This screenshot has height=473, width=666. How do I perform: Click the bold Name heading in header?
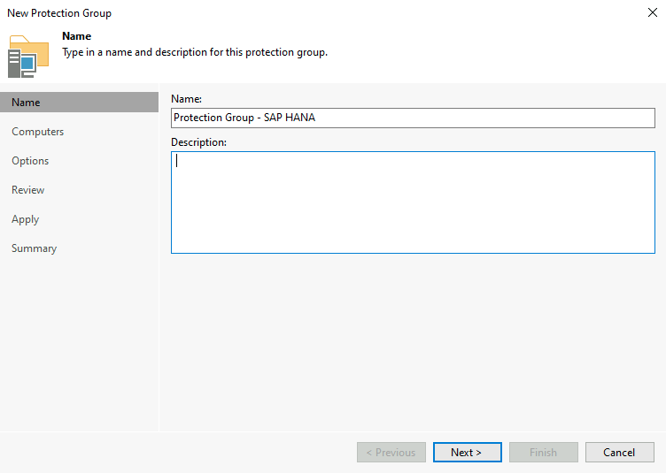(77, 37)
